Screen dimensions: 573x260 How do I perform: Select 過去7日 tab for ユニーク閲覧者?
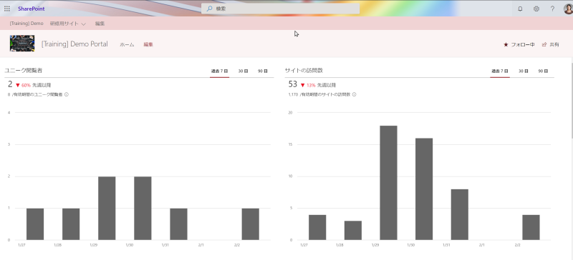click(x=220, y=71)
